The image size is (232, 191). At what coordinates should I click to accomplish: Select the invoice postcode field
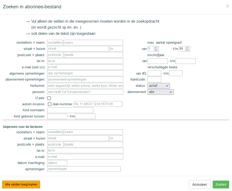coord(55,144)
